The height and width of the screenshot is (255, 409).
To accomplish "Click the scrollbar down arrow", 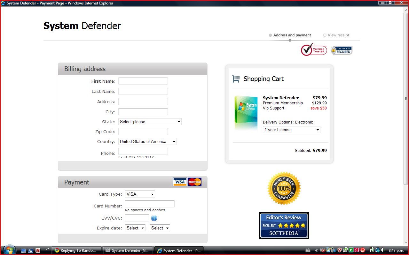I will click(x=406, y=243).
